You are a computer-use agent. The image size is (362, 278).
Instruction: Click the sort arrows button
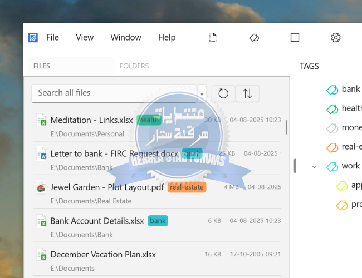[248, 93]
